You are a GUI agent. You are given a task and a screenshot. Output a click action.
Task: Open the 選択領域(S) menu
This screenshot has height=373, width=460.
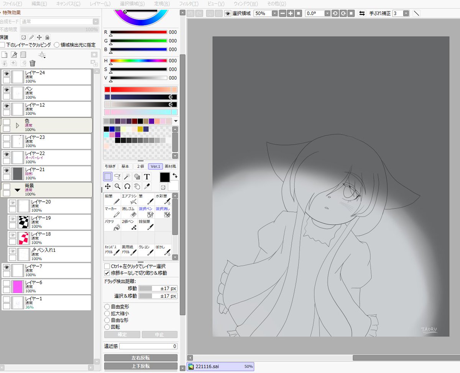(x=132, y=4)
